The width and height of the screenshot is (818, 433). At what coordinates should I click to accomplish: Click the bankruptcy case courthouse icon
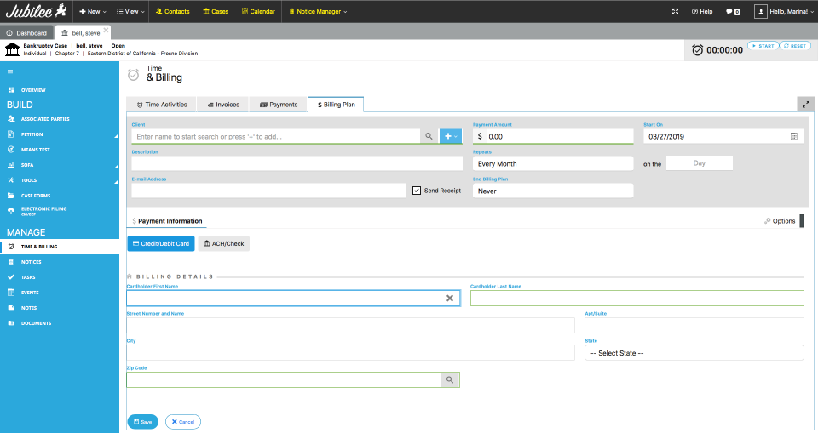13,49
